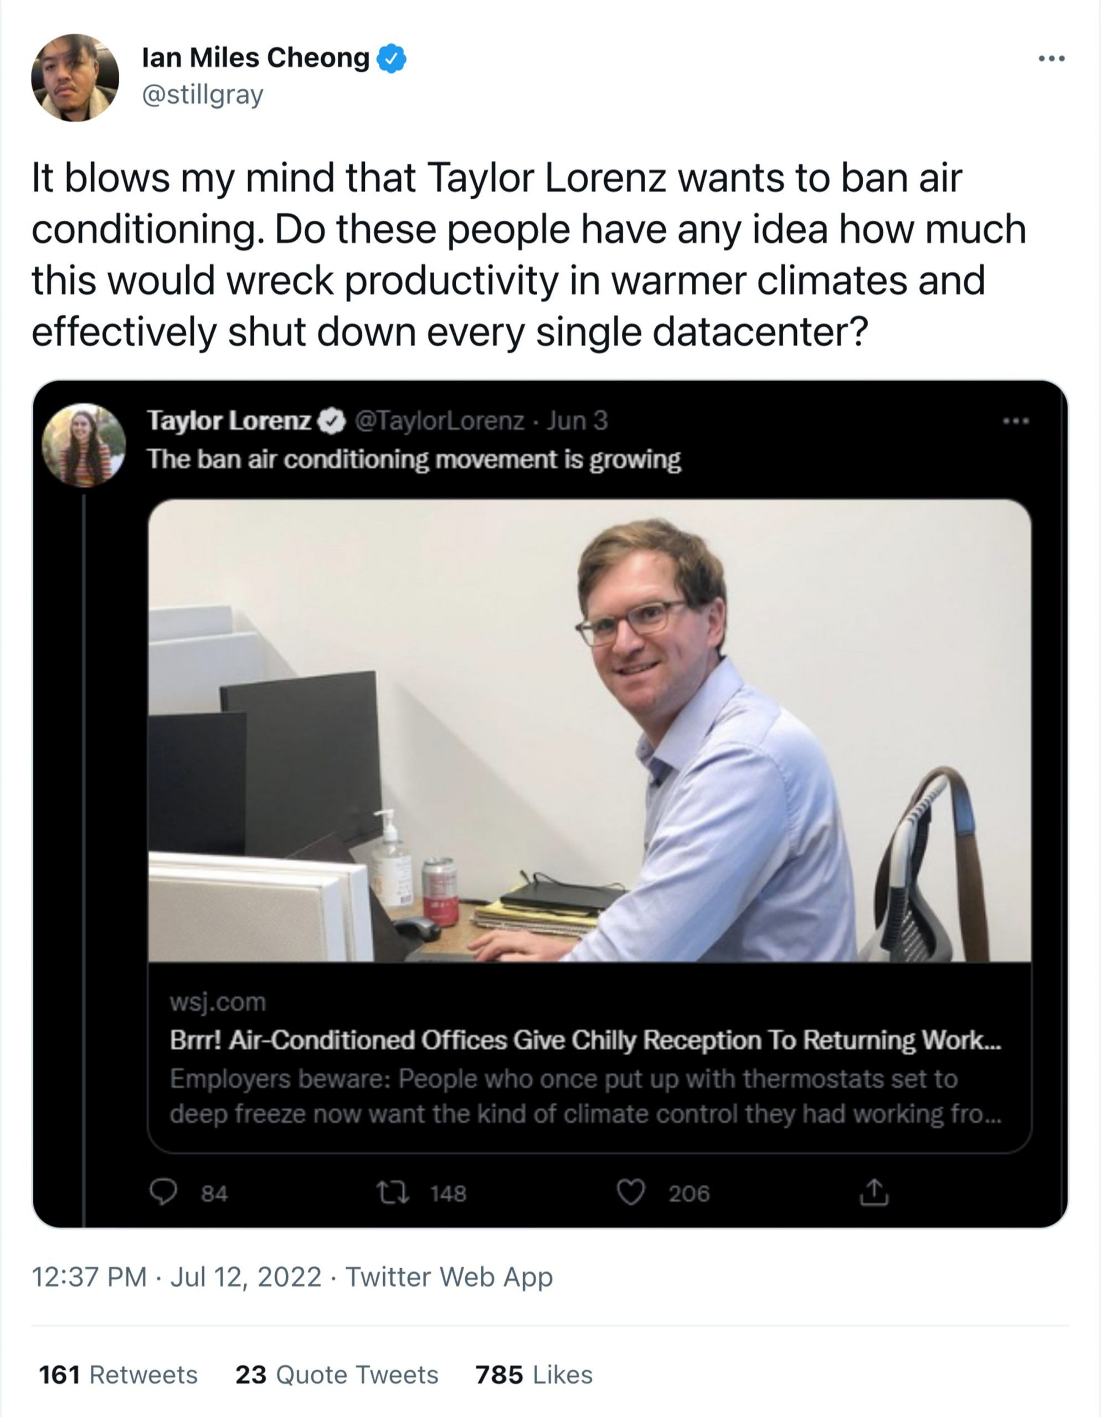Click the heart icon showing 206

pos(630,1192)
